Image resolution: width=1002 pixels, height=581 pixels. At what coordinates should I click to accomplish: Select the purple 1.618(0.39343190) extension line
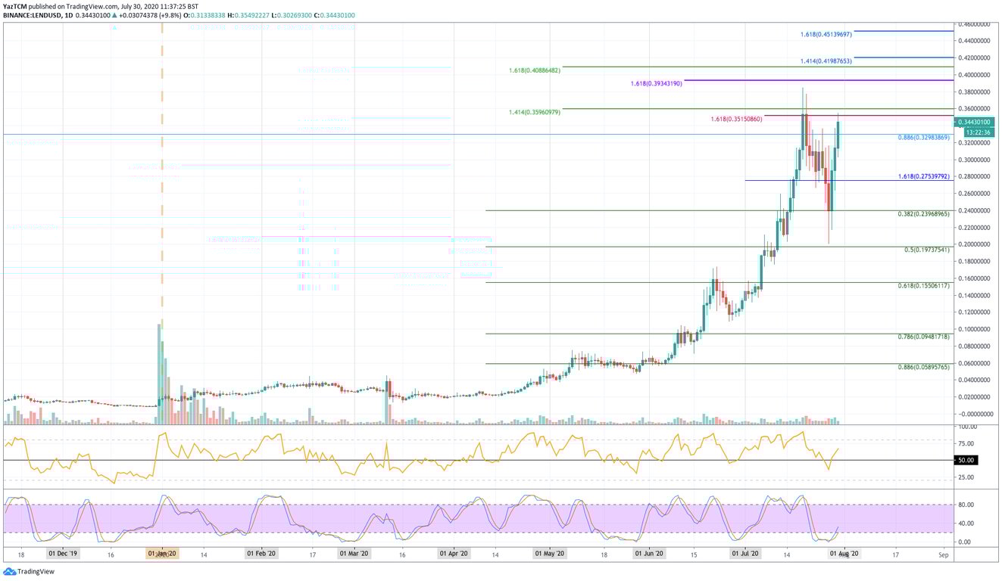pyautogui.click(x=655, y=83)
